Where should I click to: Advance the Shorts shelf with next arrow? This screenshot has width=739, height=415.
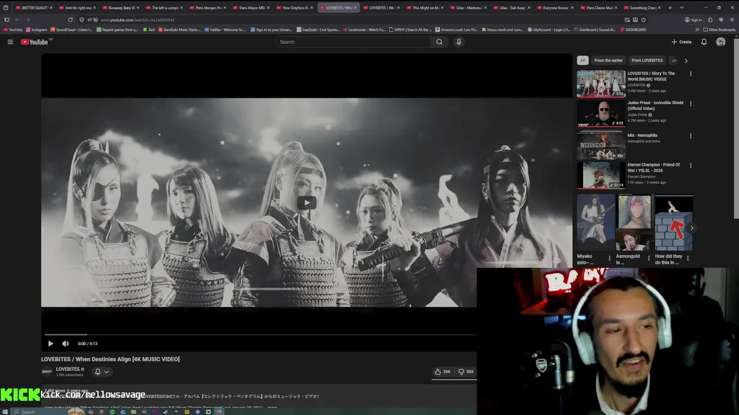tap(692, 228)
